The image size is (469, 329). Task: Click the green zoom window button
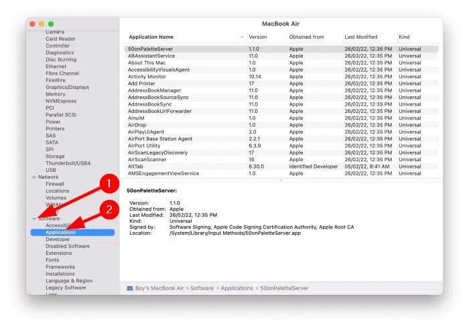[x=51, y=24]
